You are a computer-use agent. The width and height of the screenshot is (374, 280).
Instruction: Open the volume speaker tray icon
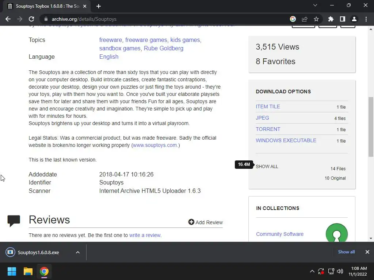point(340,271)
